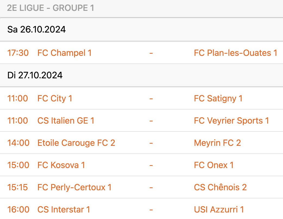Screen dimensions: 283x219
Task: Click the score dash for FC Kosova match
Action: coord(151,165)
